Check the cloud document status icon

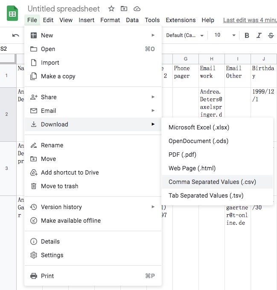[137, 9]
